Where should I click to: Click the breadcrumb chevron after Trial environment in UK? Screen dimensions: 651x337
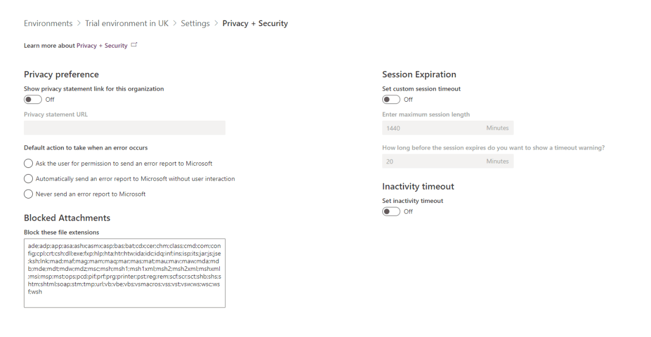click(x=175, y=24)
